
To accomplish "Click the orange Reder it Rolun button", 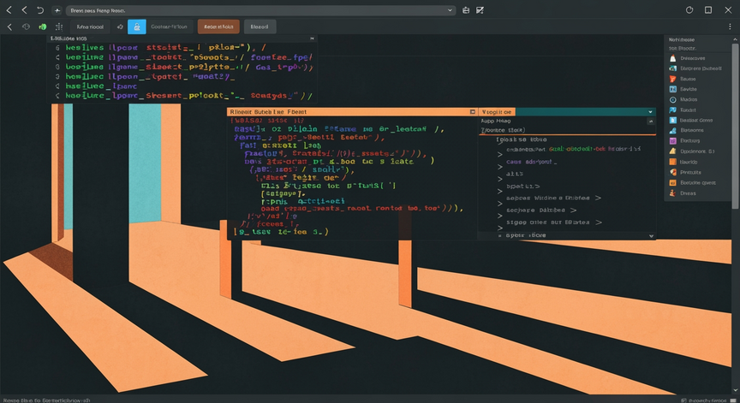I will click(x=218, y=27).
